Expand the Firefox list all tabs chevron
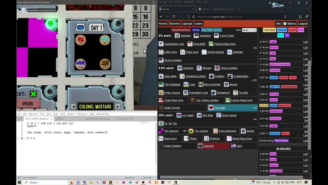328x185 pixels. click(x=307, y=9)
